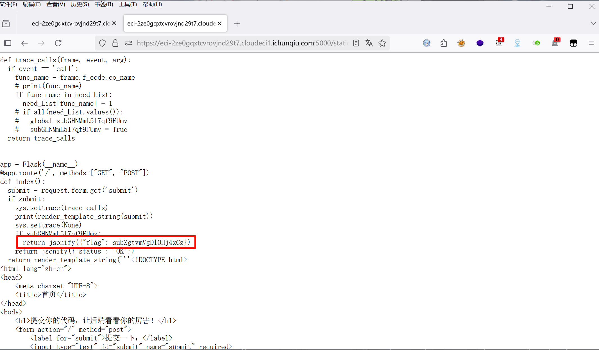599x350 pixels.
Task: Open the recent browsing Firefox View button
Action: pos(6,24)
